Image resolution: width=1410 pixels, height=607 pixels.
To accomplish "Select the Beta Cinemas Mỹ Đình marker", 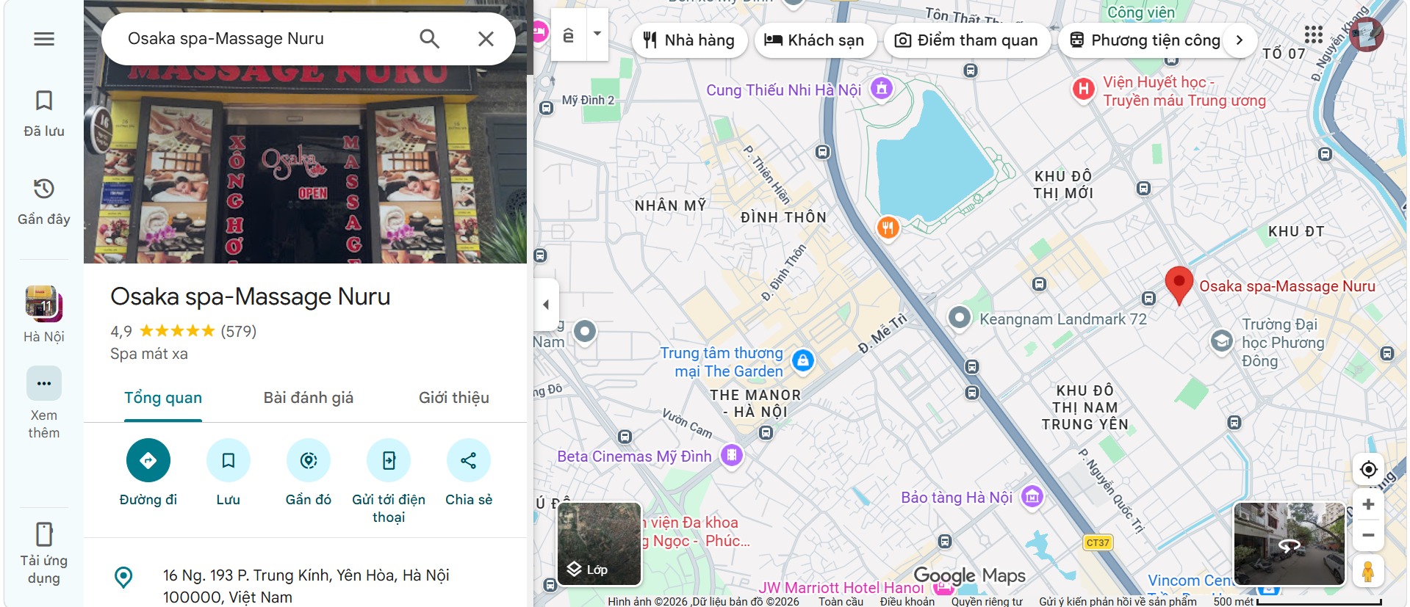I will 732,455.
